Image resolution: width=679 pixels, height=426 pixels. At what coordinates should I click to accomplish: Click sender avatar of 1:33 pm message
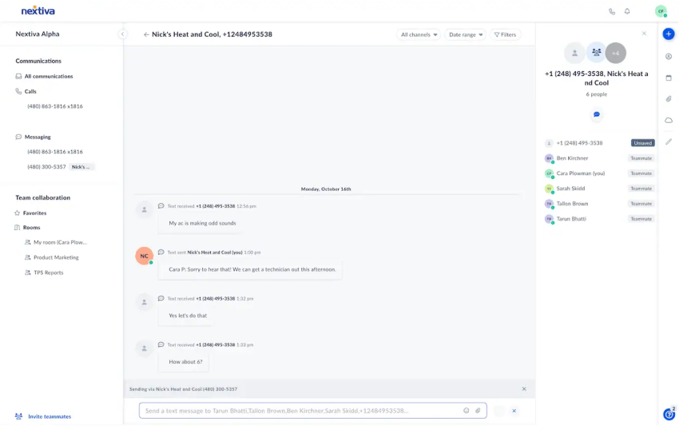pyautogui.click(x=145, y=348)
